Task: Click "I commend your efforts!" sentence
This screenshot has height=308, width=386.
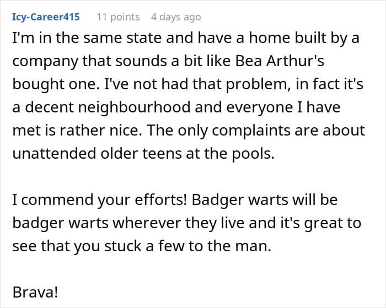Action: point(99,201)
